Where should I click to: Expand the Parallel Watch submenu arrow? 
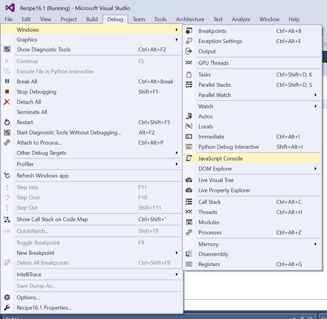(316, 95)
